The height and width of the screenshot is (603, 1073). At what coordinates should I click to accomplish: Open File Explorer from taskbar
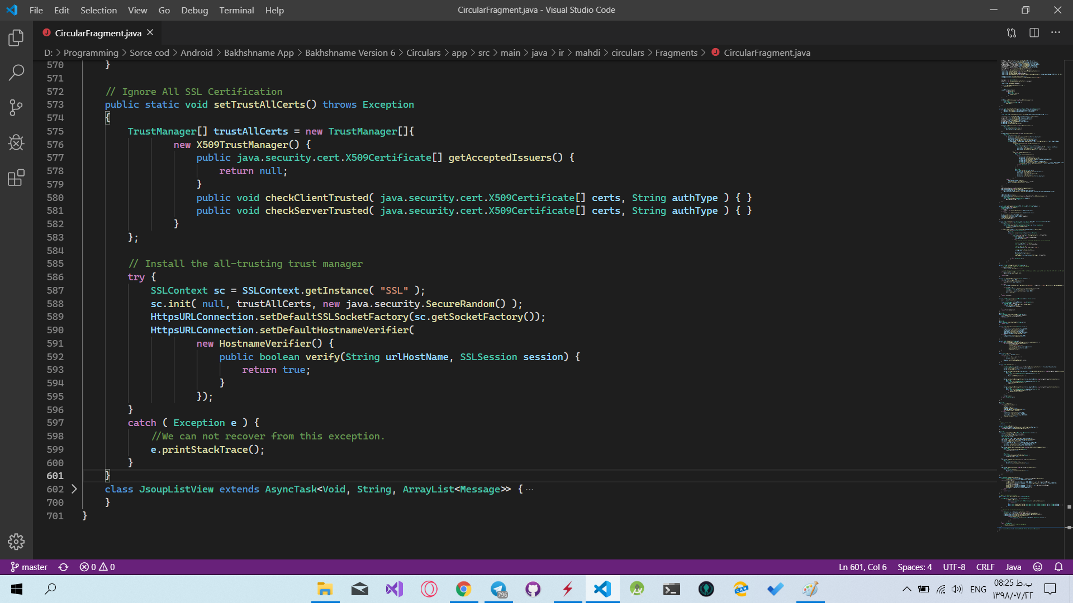pyautogui.click(x=325, y=589)
